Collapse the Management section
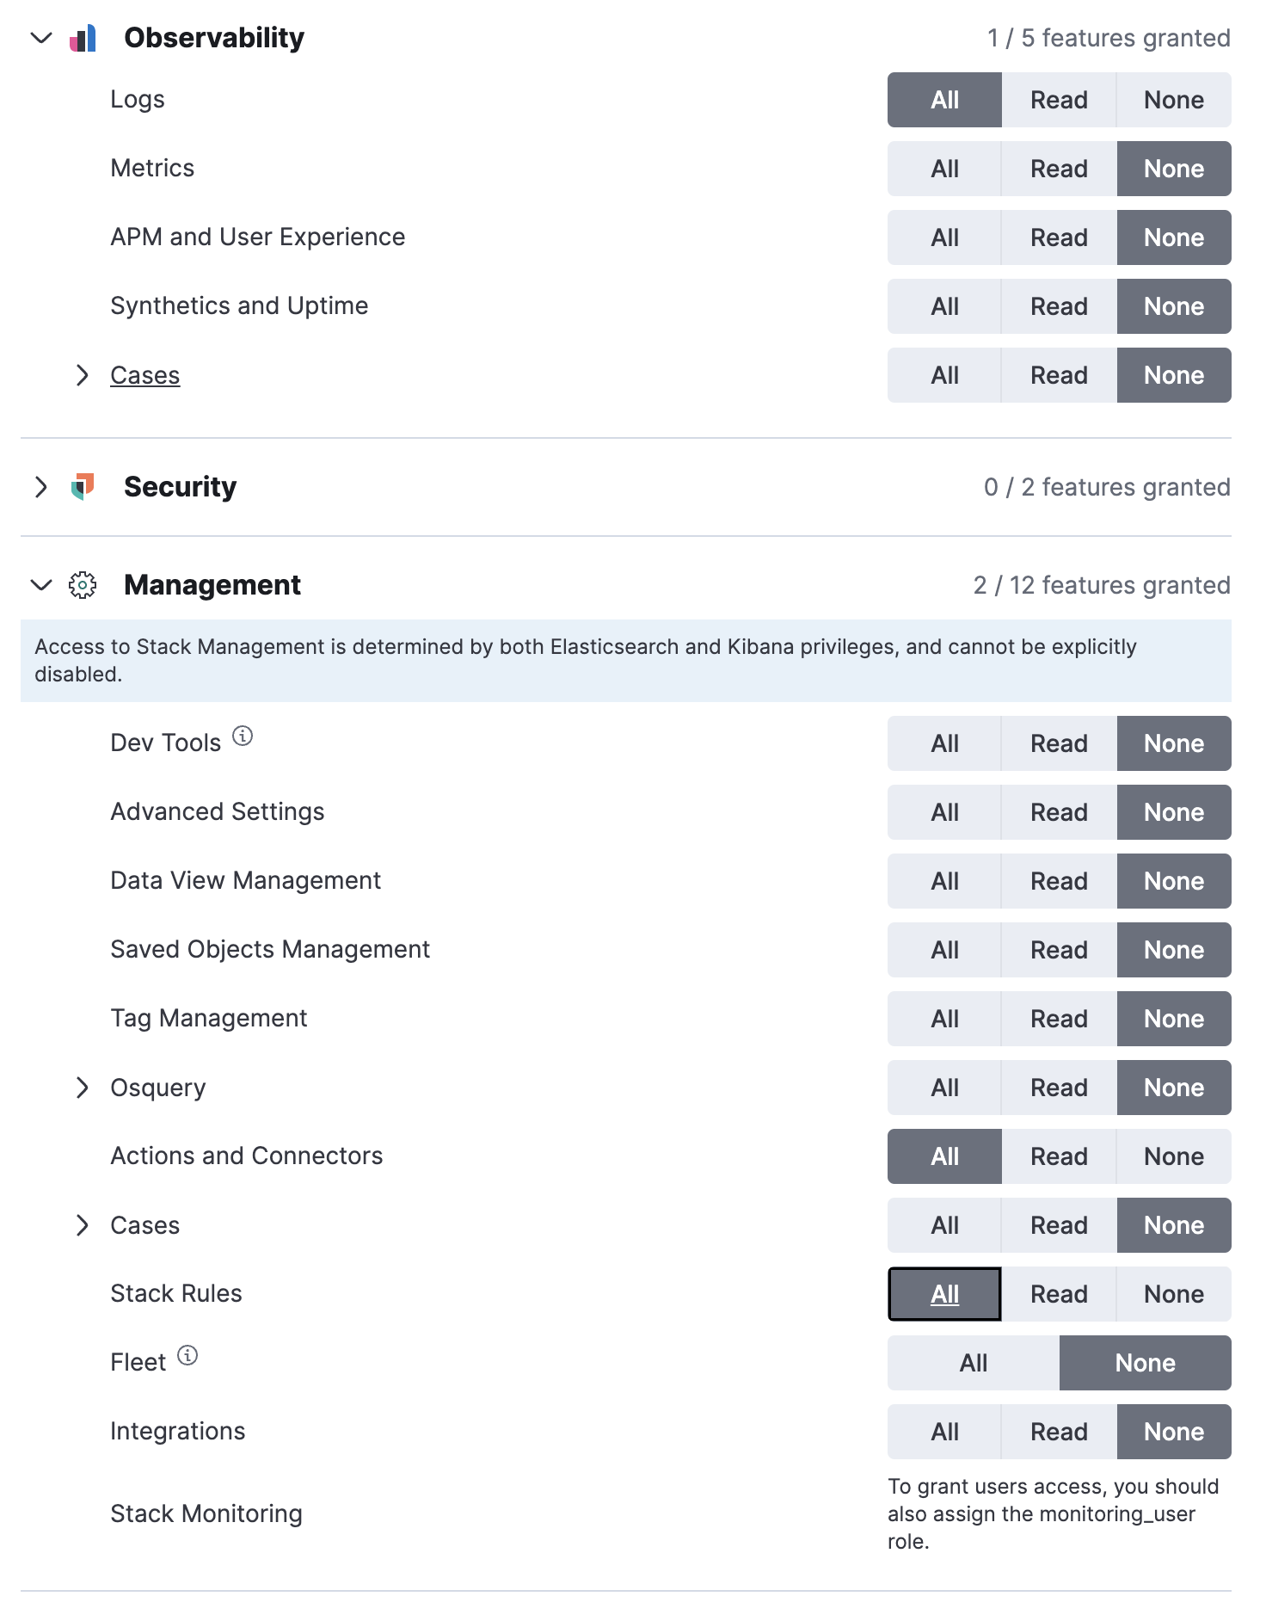The image size is (1266, 1621). click(40, 585)
